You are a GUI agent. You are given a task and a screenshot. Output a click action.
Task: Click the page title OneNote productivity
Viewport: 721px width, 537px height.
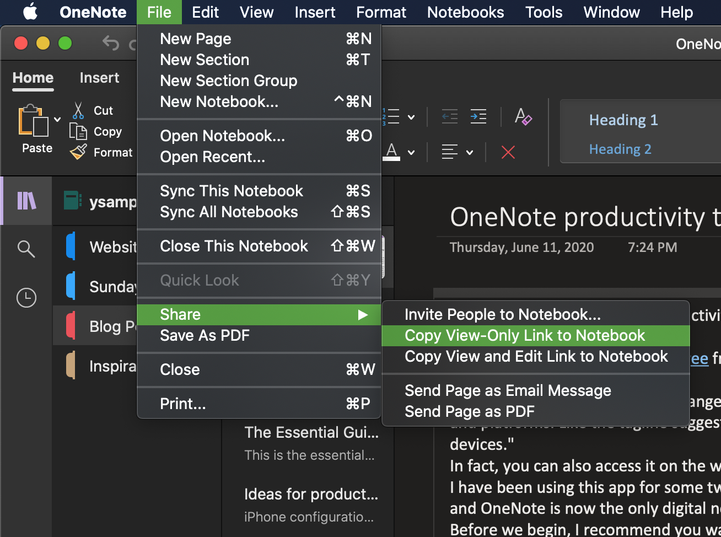coord(585,217)
